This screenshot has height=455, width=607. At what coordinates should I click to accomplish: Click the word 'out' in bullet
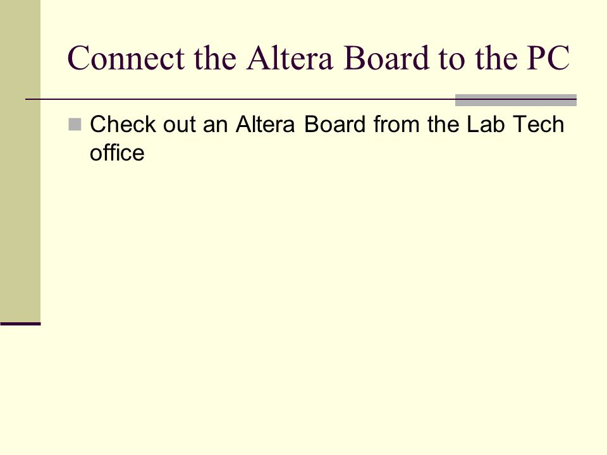click(x=179, y=124)
